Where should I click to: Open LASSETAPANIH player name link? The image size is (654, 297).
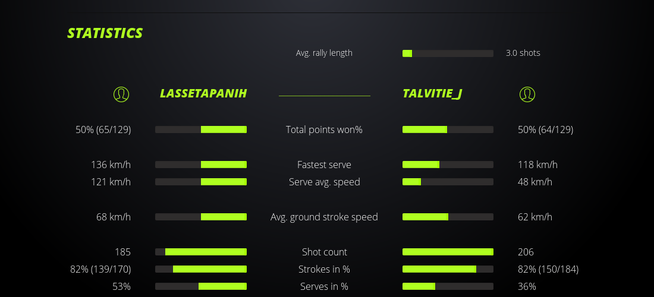203,94
